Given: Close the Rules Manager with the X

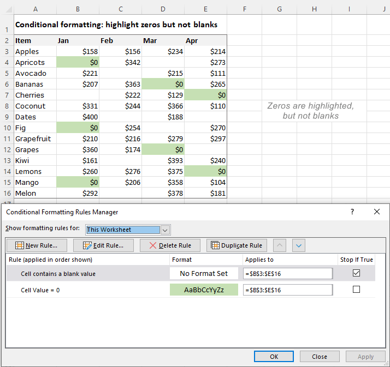Looking at the screenshot, I should click(377, 212).
